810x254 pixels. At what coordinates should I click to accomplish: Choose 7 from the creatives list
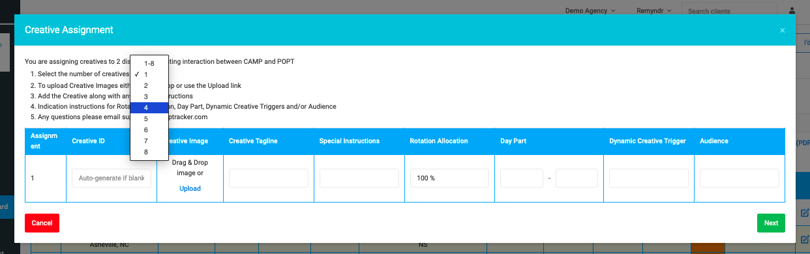(149, 141)
